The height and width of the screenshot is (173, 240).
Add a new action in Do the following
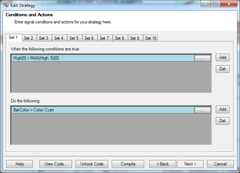click(x=223, y=109)
